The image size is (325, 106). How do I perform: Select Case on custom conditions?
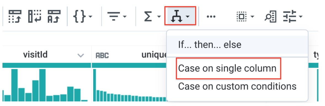(x=237, y=86)
